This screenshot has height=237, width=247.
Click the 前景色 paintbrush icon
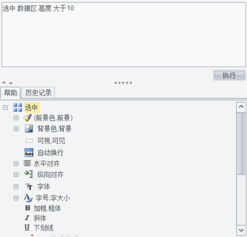[x=27, y=118]
